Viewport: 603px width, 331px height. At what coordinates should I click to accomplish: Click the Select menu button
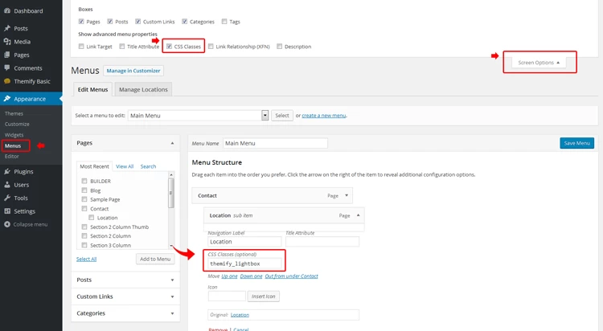tap(282, 116)
